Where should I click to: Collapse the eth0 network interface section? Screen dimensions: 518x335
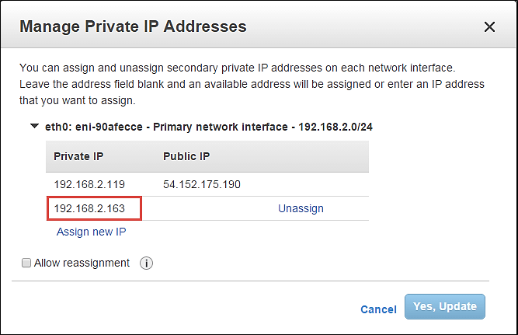[x=34, y=125]
